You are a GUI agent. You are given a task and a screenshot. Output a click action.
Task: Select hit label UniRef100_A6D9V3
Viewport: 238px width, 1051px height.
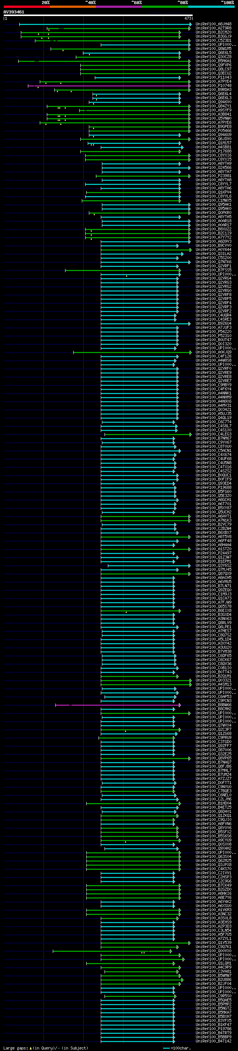[213, 241]
